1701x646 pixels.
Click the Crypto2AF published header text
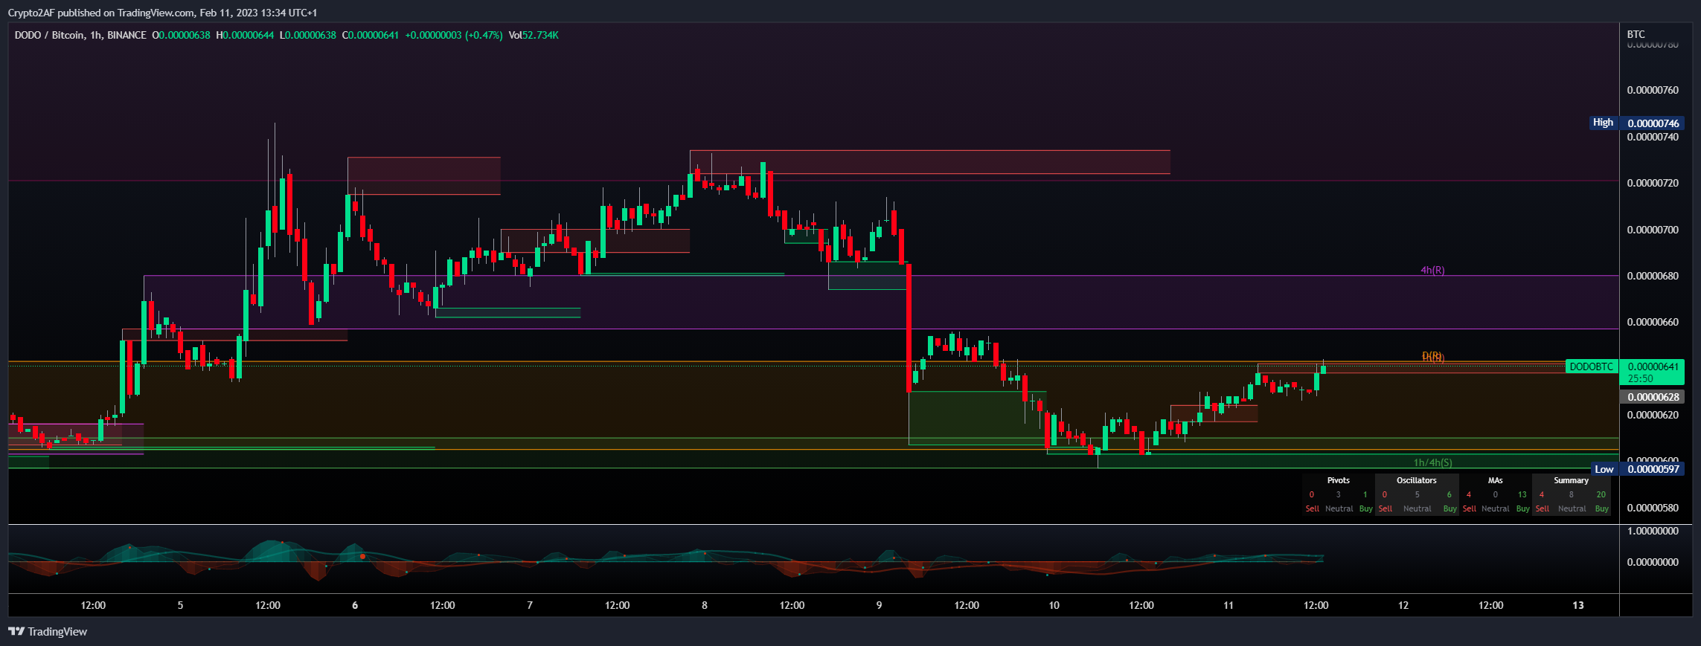162,13
